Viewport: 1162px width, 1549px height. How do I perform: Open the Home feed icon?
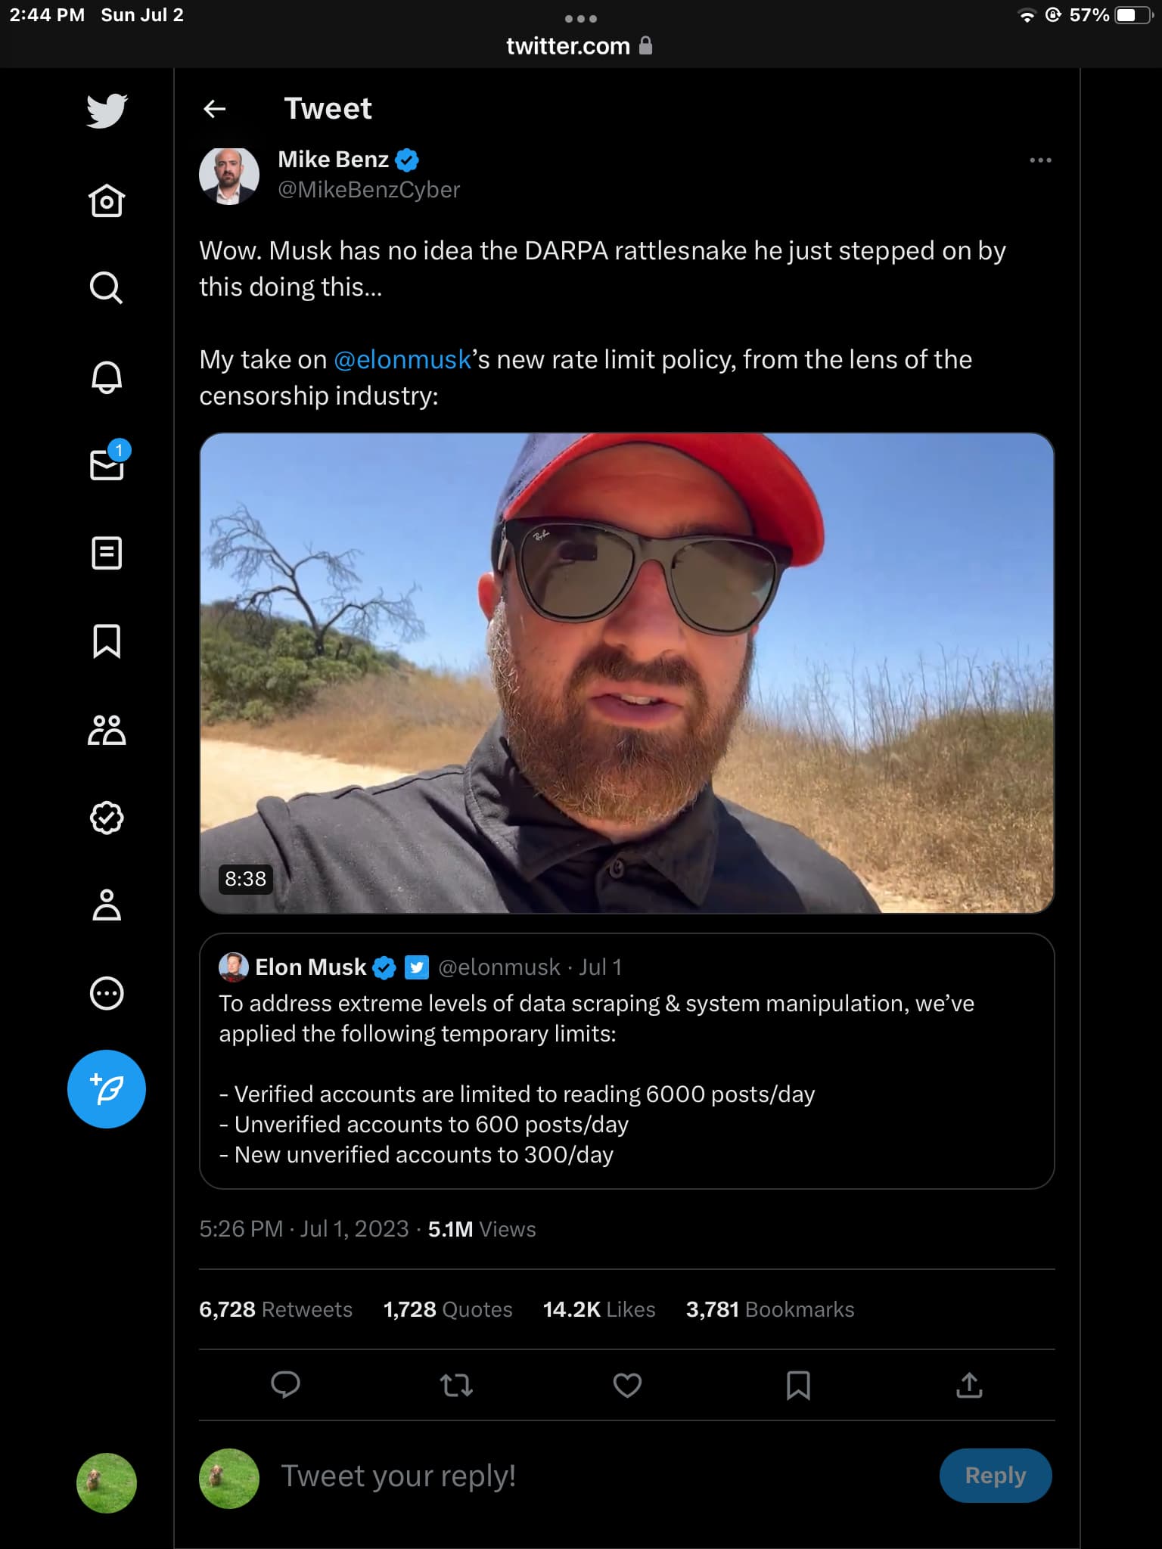107,200
